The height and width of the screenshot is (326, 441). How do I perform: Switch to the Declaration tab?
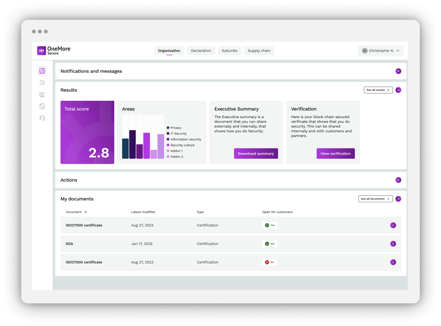(x=201, y=51)
